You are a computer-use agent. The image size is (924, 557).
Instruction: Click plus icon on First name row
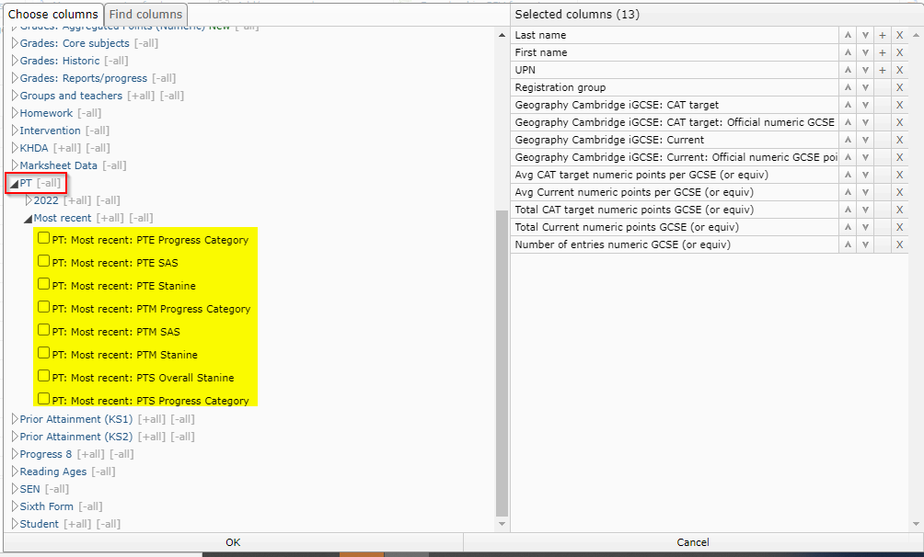coord(883,52)
